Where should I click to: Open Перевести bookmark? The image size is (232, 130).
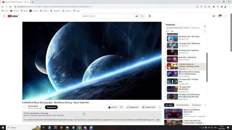click(55, 11)
